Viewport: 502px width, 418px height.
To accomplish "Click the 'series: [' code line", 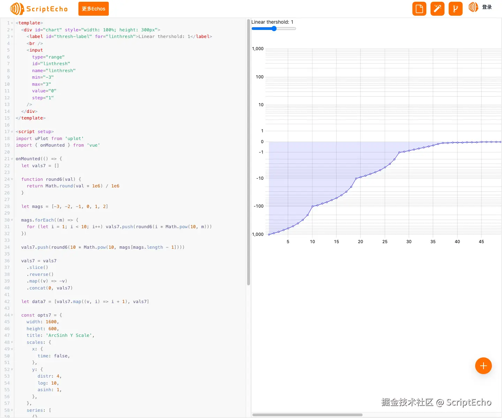I will [39, 410].
